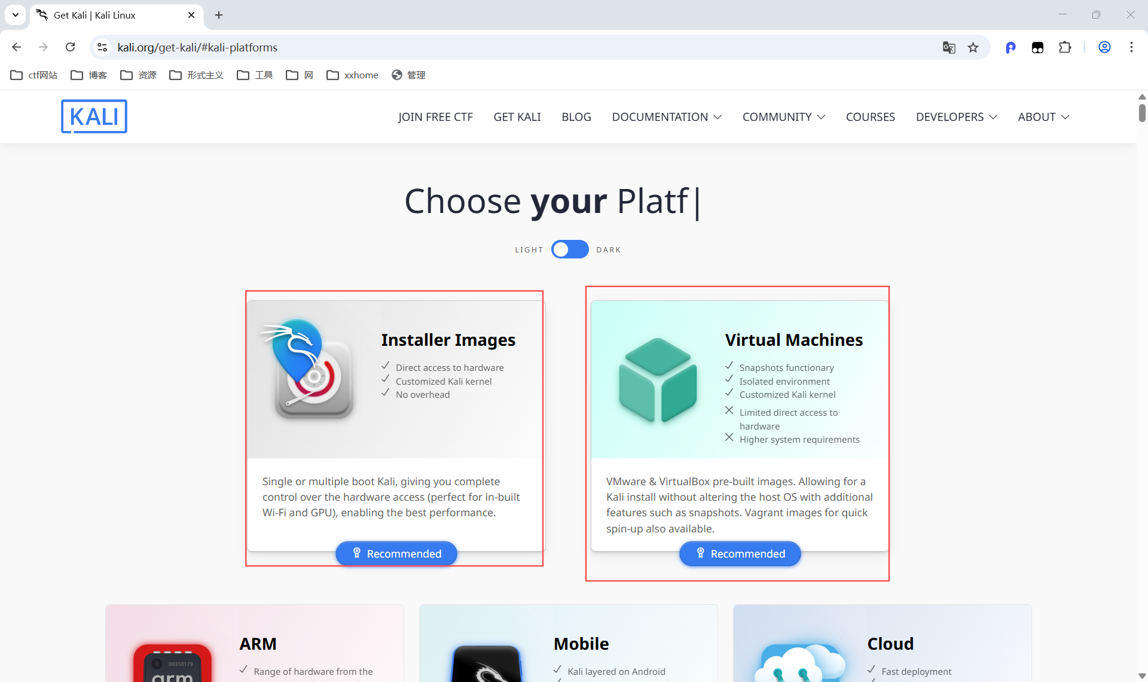The width and height of the screenshot is (1148, 682).
Task: Open the 博客 bookmark folder
Action: click(89, 75)
